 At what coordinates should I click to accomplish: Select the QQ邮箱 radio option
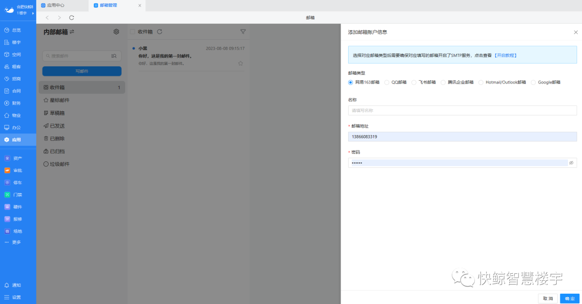point(387,82)
